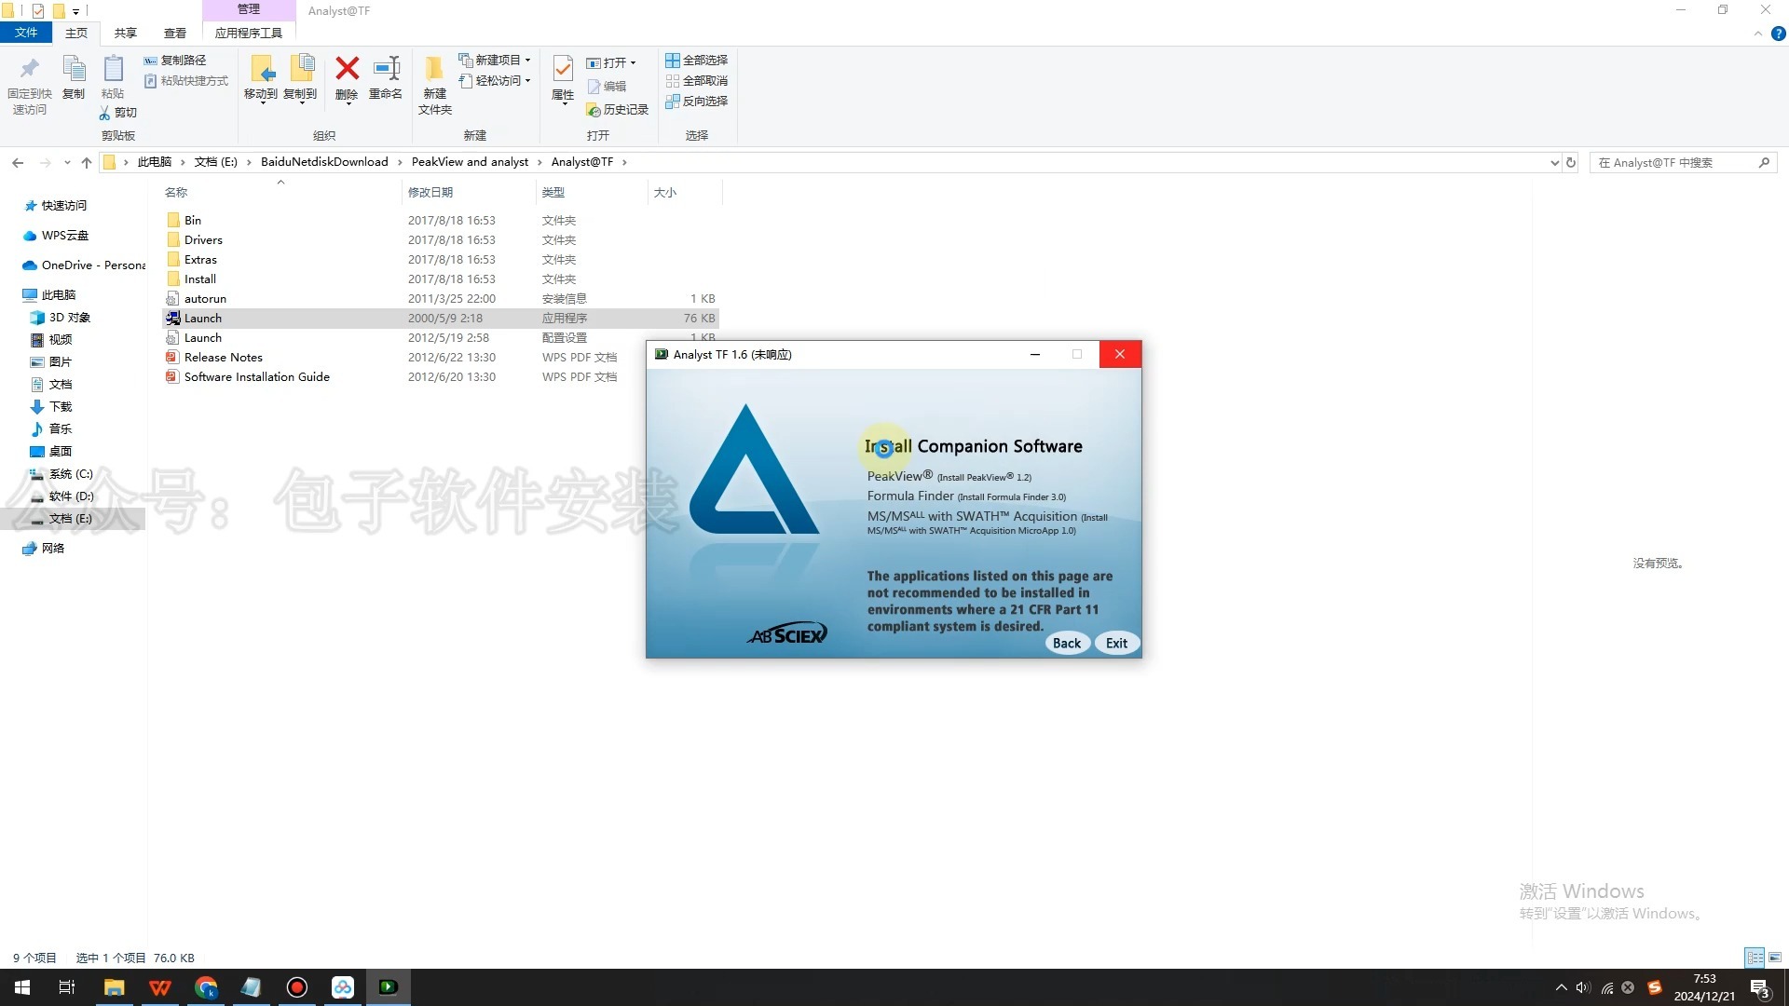Screen dimensions: 1789x1006
Task: Click Select none in ribbon
Action: point(696,81)
